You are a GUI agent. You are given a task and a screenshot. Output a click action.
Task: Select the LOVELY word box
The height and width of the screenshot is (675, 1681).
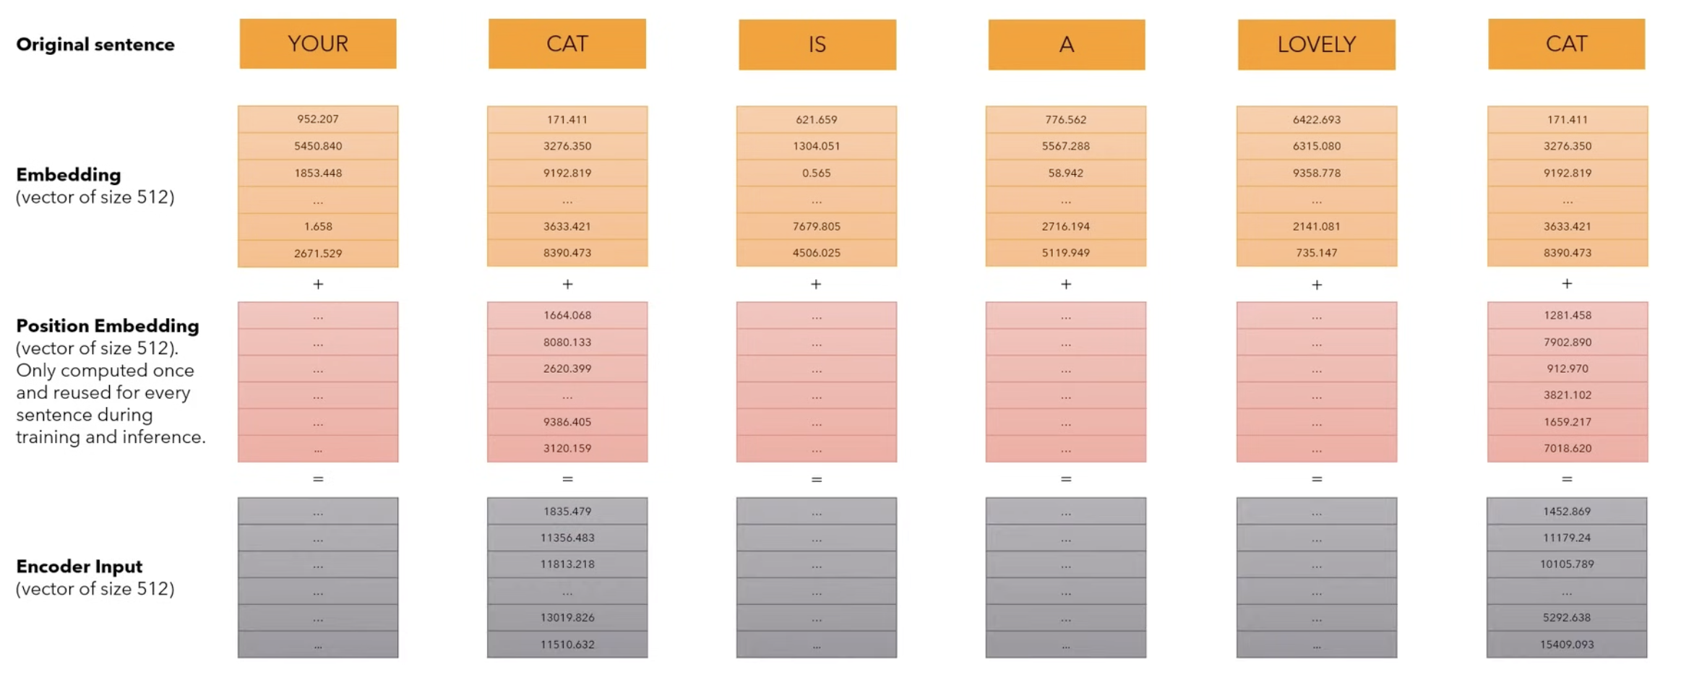click(x=1316, y=45)
